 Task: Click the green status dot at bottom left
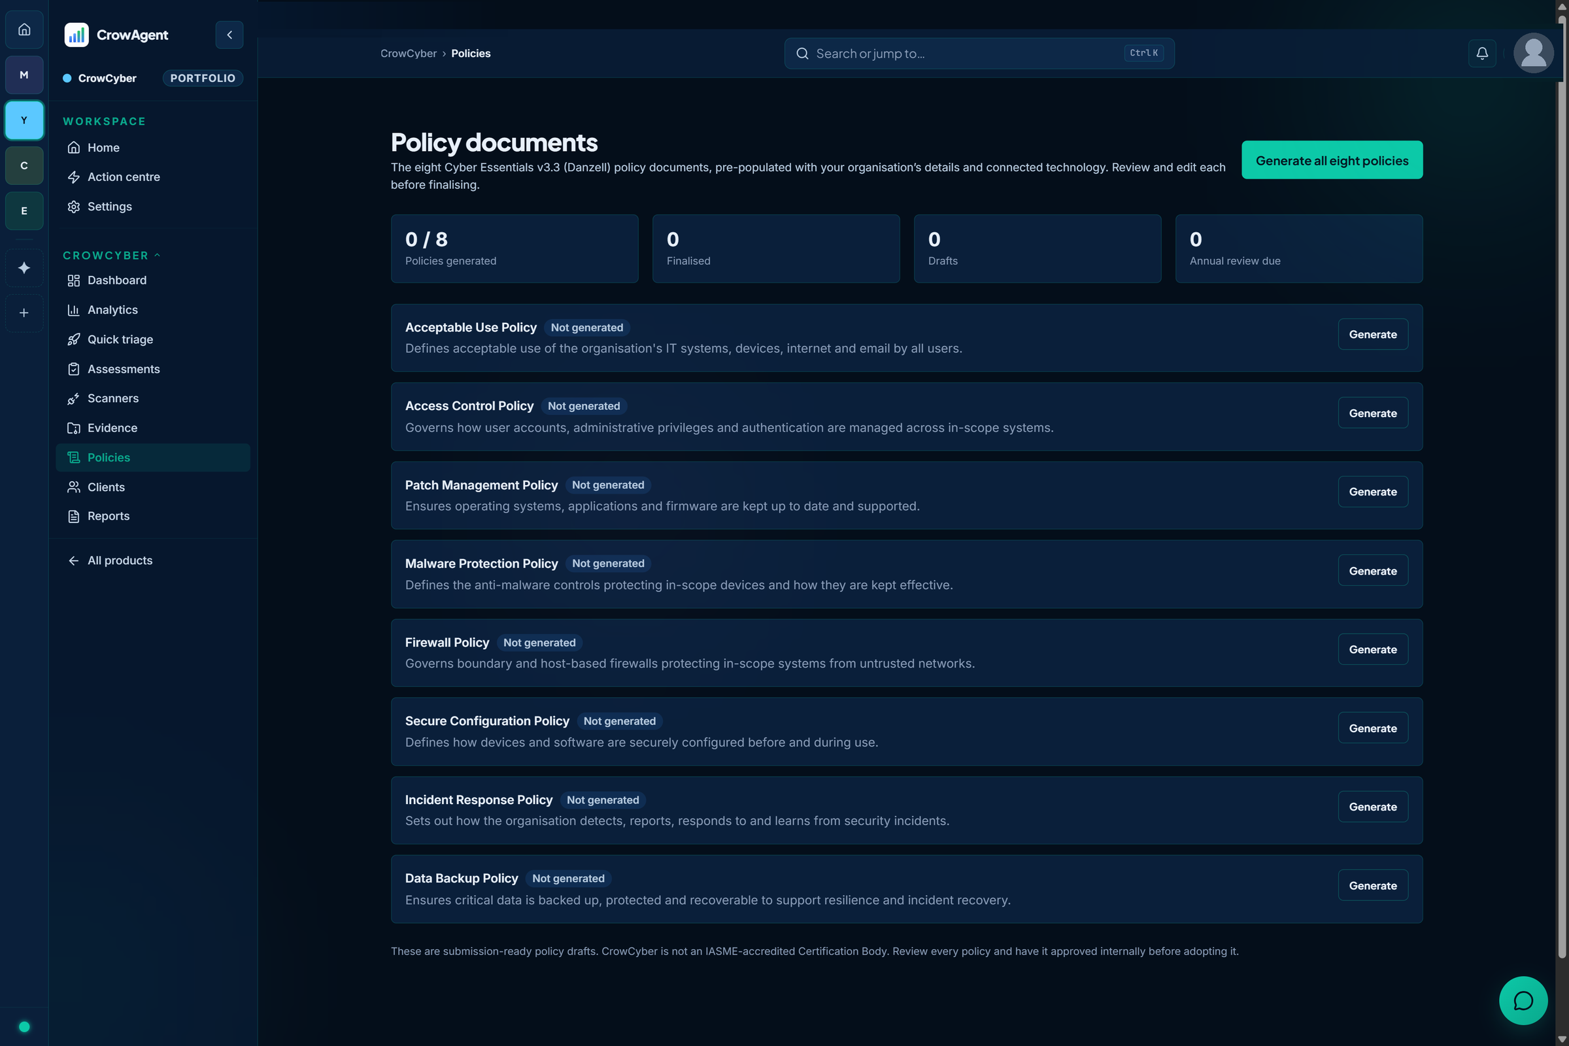click(24, 1026)
